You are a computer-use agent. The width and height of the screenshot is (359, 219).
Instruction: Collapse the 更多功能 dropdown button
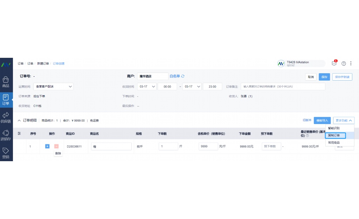(344, 121)
